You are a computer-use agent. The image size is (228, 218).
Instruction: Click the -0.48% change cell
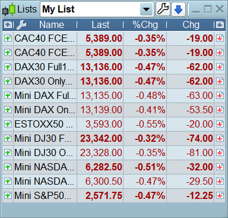(150, 95)
